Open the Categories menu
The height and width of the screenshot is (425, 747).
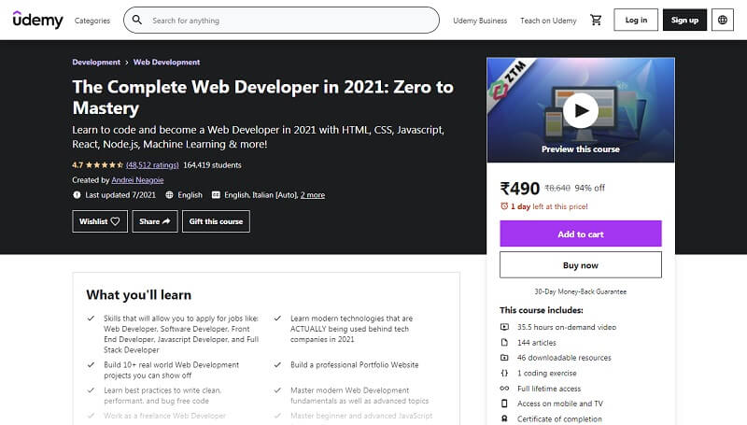[x=92, y=21]
